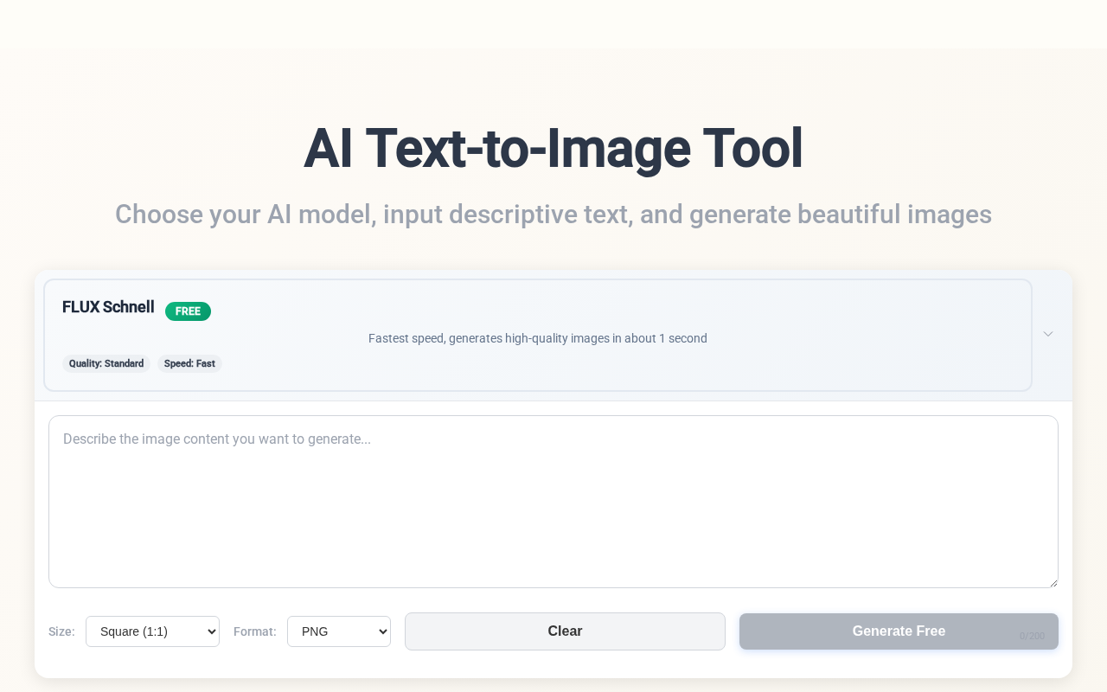Click the Generate Free button
The height and width of the screenshot is (692, 1107).
click(899, 631)
